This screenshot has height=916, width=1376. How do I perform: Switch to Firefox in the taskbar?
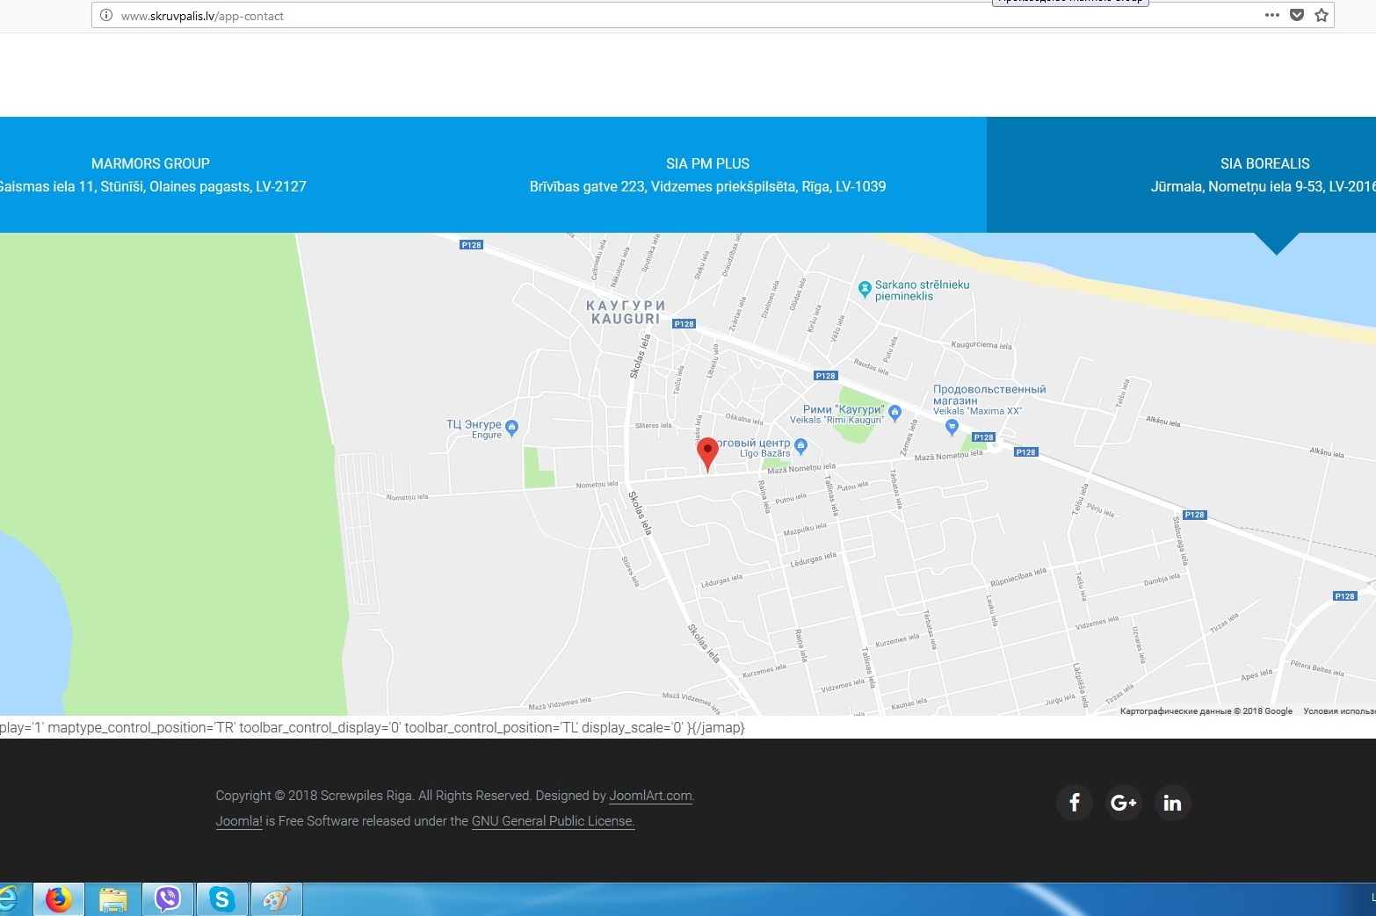[59, 899]
